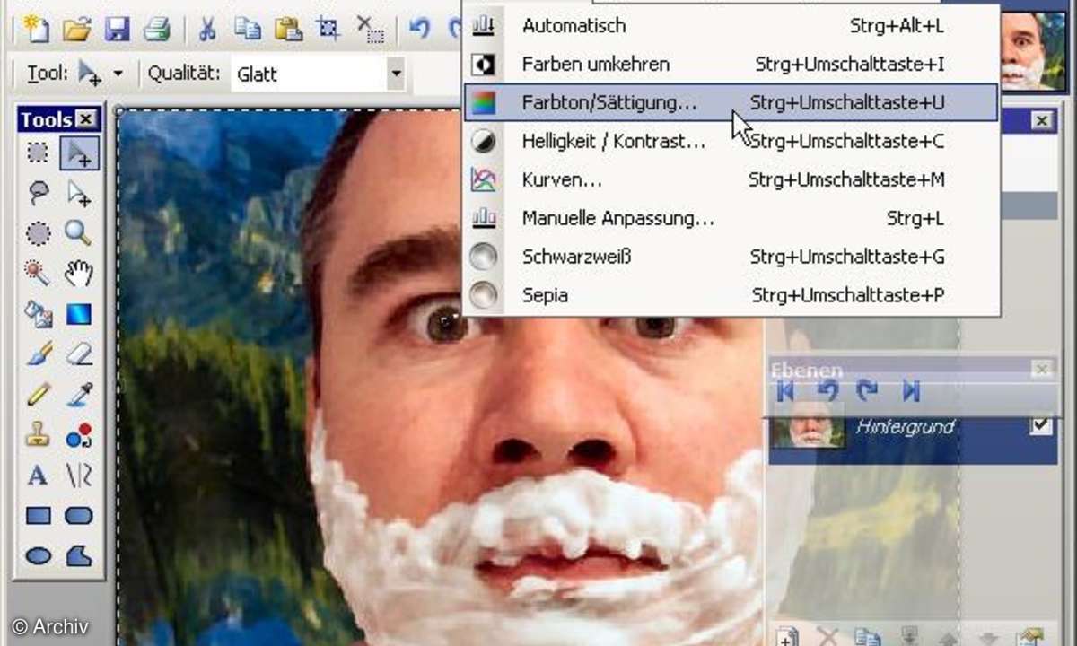Click the history fast-forward-to-last button
The image size is (1077, 646).
(x=910, y=390)
